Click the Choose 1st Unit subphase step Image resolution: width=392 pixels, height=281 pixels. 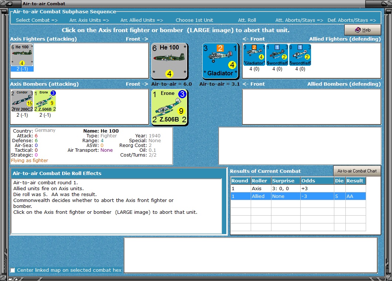(194, 20)
